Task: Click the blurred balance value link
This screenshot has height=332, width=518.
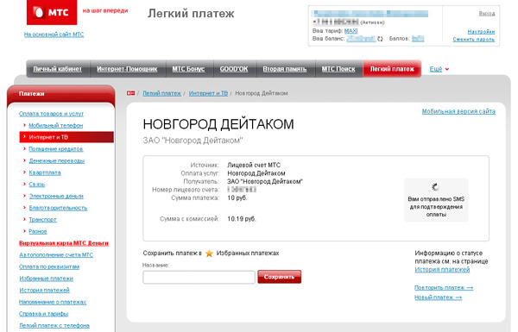Action: tap(360, 39)
